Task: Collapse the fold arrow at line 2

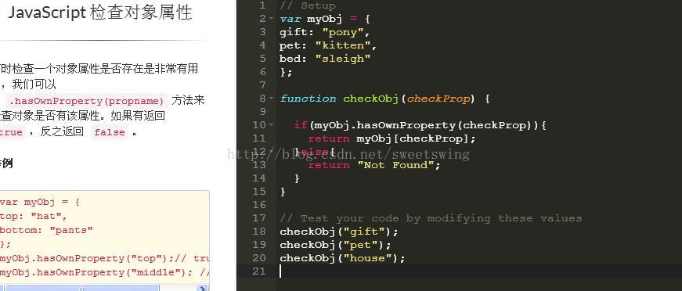Action: point(272,19)
